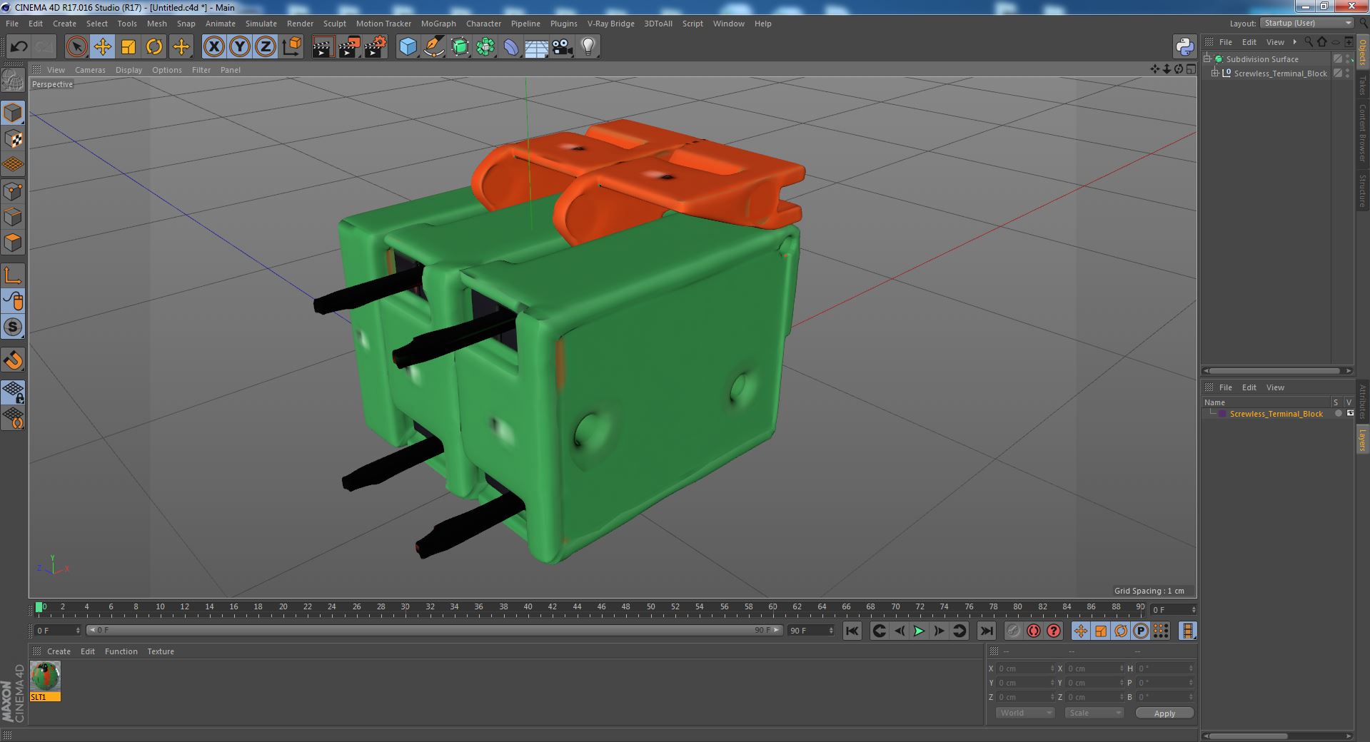Image resolution: width=1370 pixels, height=742 pixels.
Task: Select the SLT1 material thumbnail
Action: click(x=45, y=676)
